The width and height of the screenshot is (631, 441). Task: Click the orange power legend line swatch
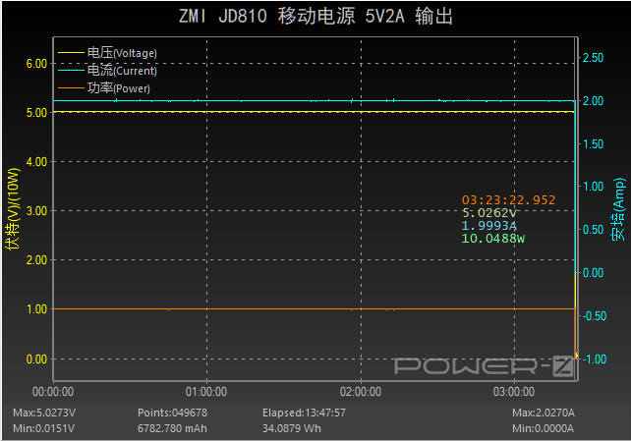point(71,88)
